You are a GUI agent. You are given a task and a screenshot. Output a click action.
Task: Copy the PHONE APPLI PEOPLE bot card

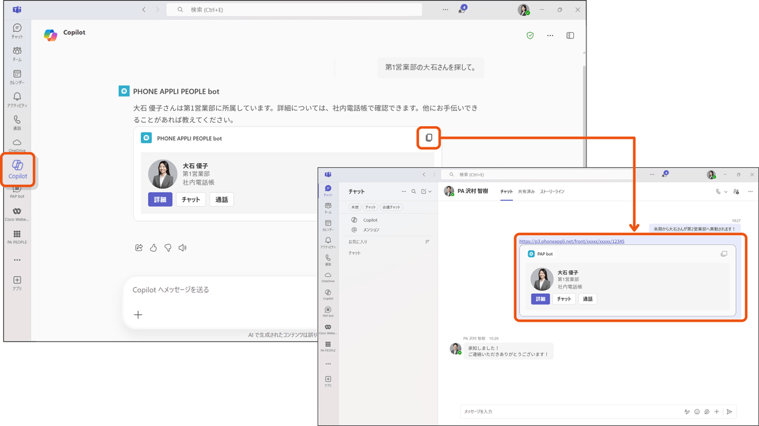(429, 138)
